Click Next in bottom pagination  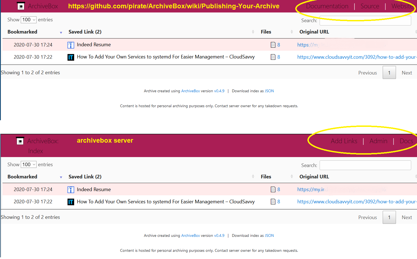click(407, 217)
